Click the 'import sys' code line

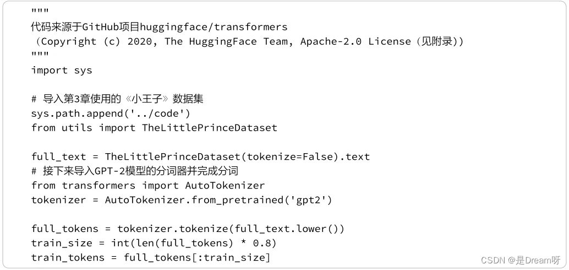pyautogui.click(x=62, y=70)
